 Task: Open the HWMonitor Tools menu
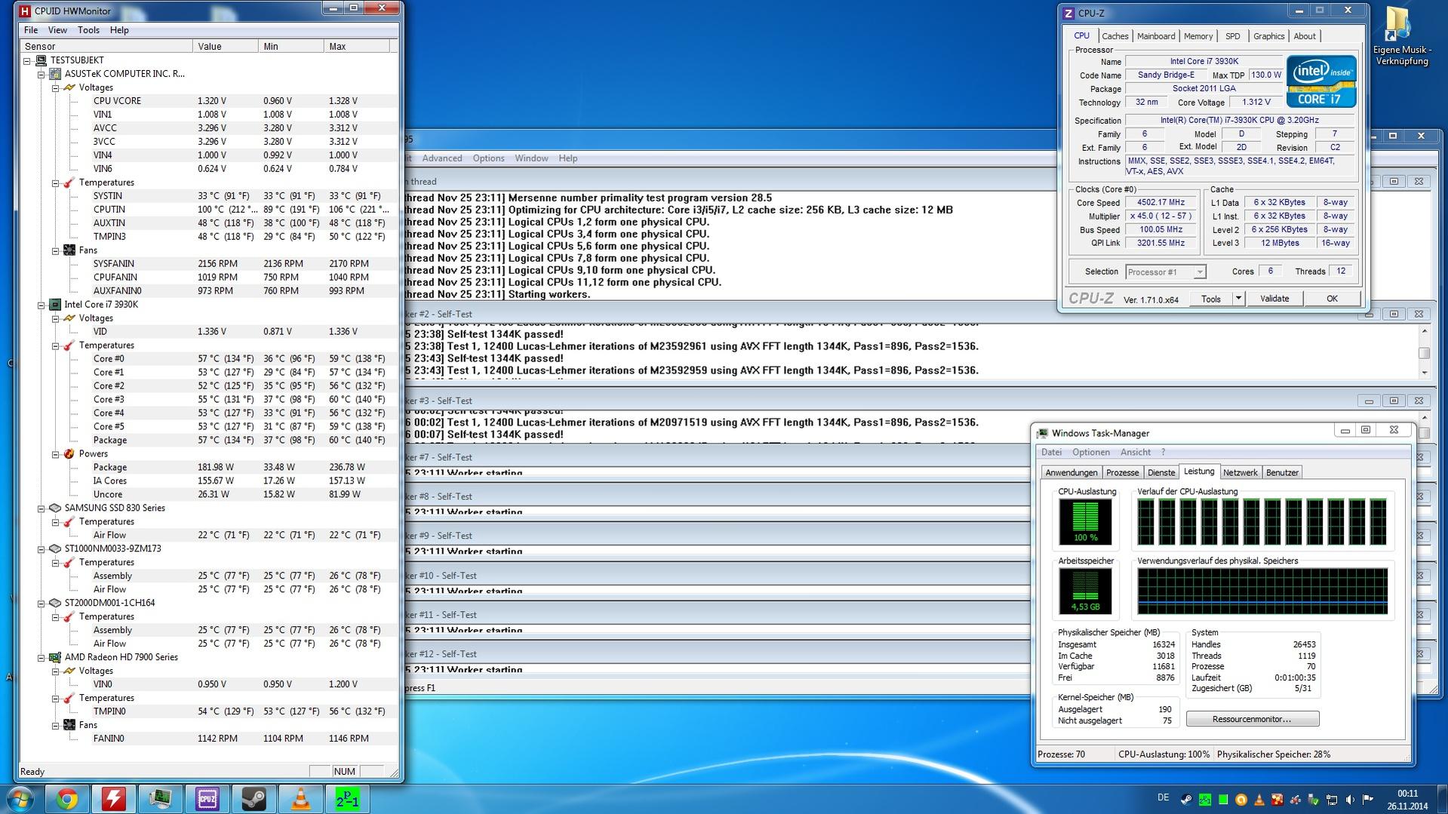[x=88, y=30]
